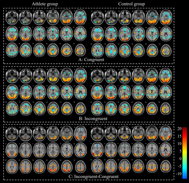This screenshot has height=183, width=189.
Task: Select first Athlete brain slice in panel B
Action: [x=12, y=75]
